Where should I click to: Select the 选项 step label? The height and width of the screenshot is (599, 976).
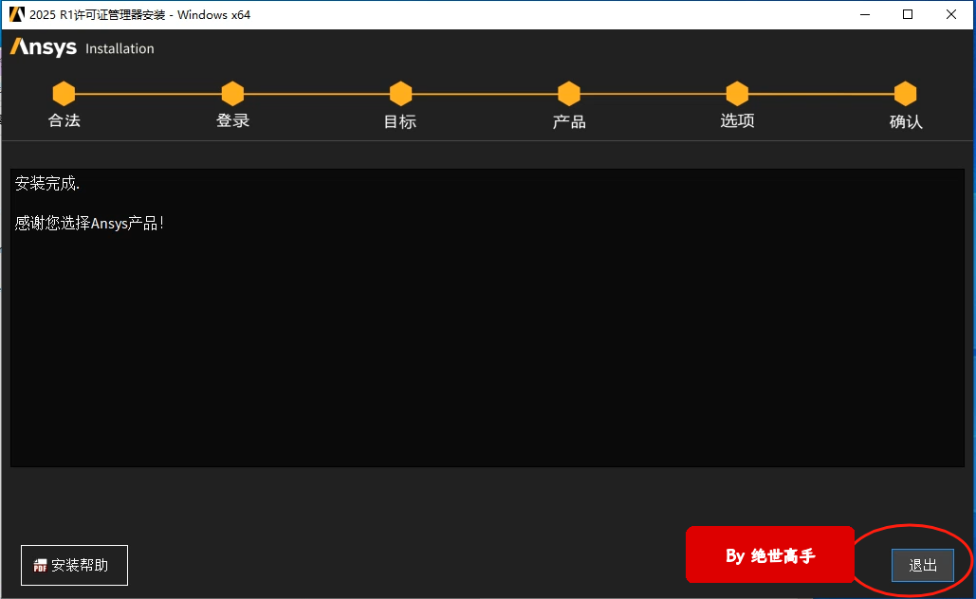pos(737,121)
